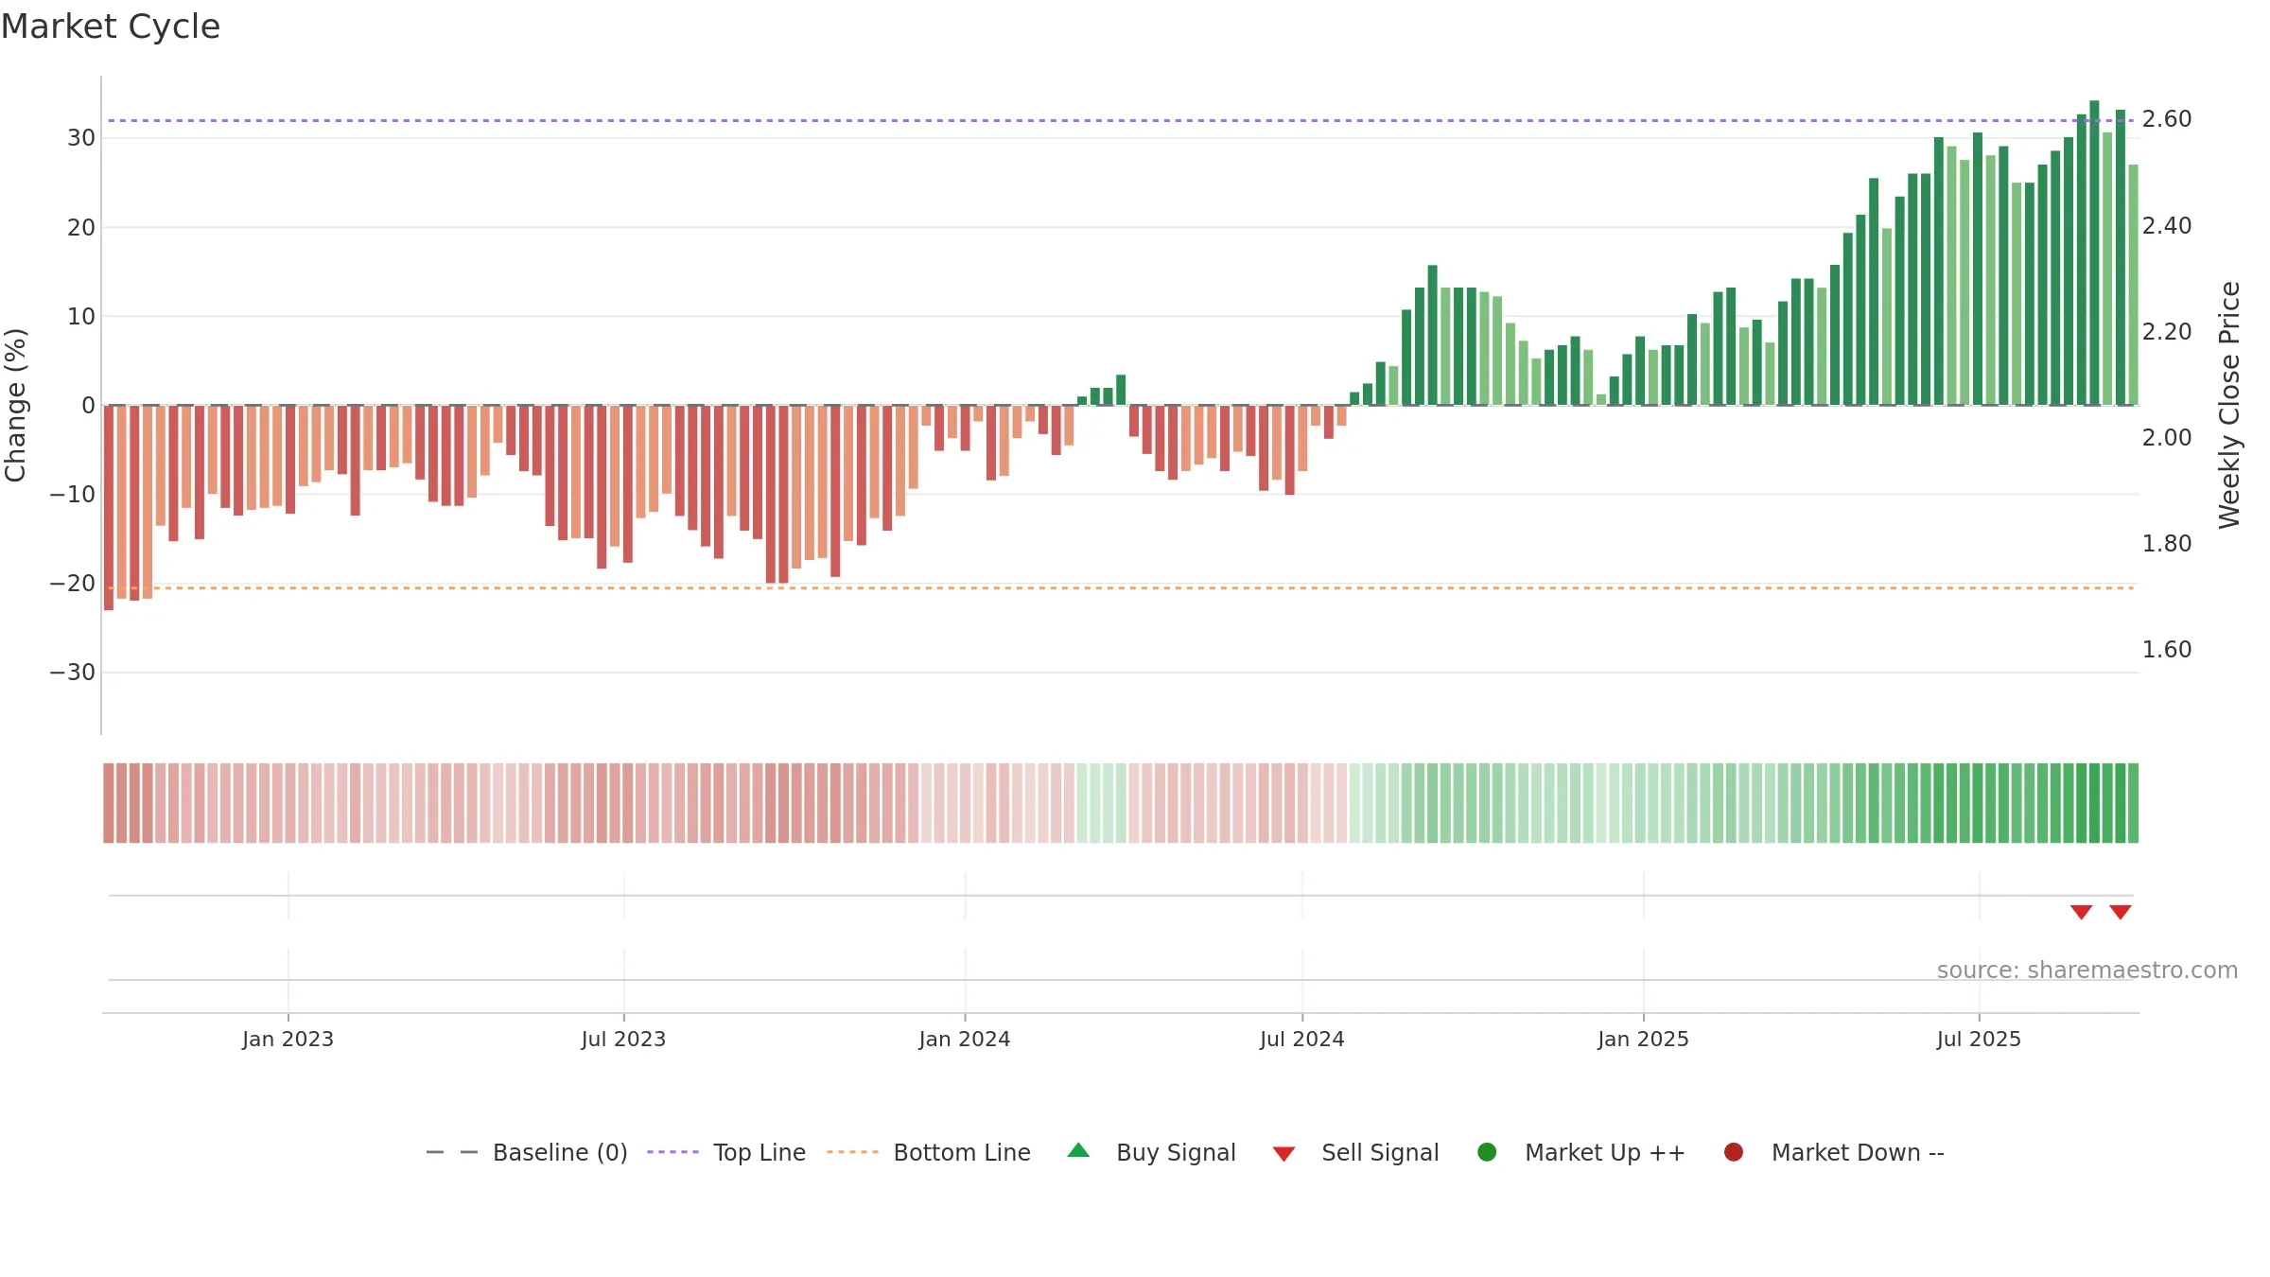2270x1277 pixels.
Task: Click the −30 change axis value
Action: pyautogui.click(x=73, y=673)
